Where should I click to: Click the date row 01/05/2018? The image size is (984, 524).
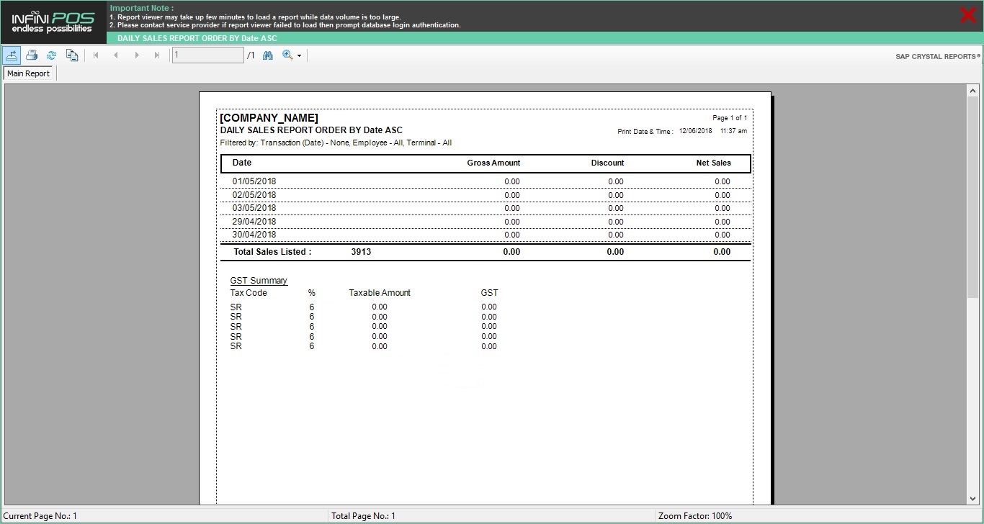coord(486,181)
